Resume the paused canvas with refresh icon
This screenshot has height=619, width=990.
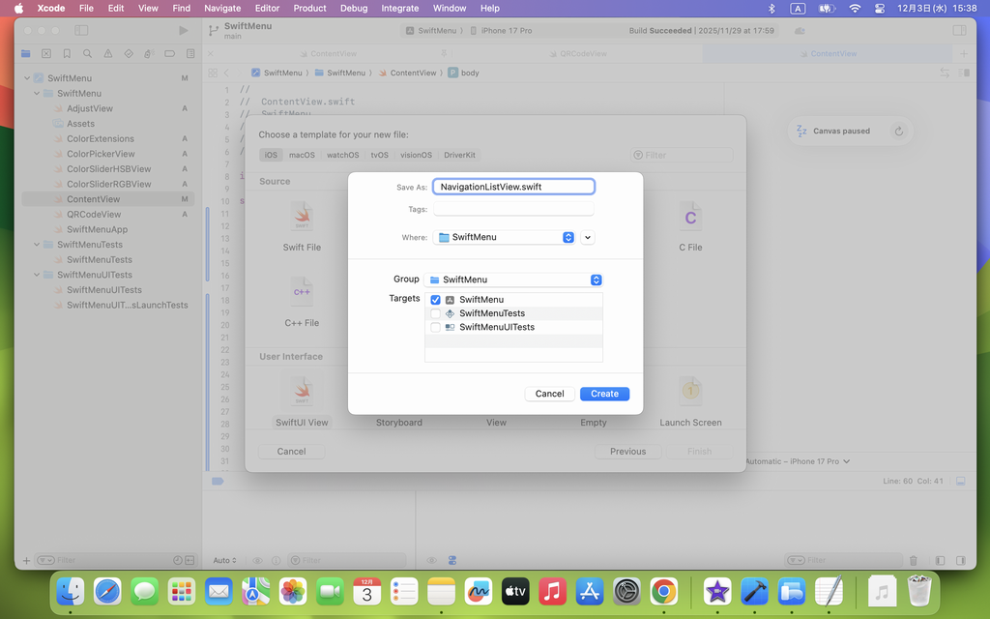899,132
